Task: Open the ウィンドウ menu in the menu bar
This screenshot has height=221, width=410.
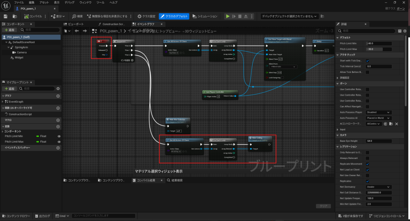Action: point(85,2)
